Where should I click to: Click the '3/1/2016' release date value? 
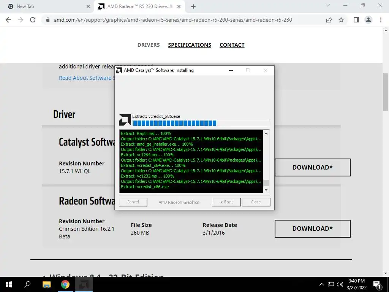(x=213, y=233)
